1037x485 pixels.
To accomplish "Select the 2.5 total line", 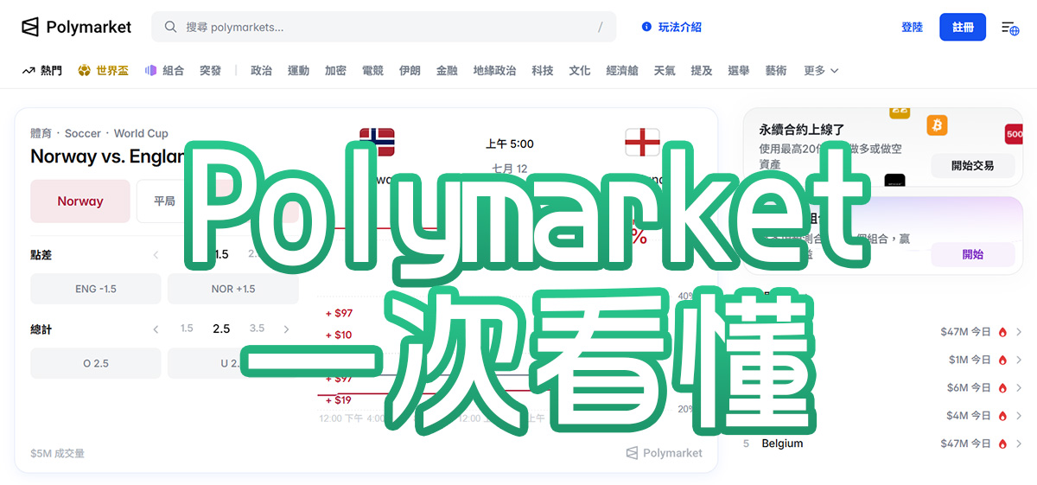I will (x=221, y=329).
